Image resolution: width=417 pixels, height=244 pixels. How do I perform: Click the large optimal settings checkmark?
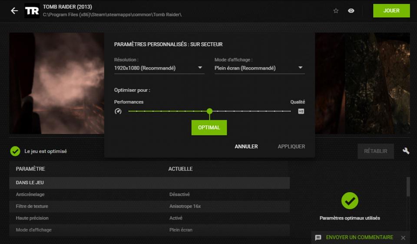[350, 201]
